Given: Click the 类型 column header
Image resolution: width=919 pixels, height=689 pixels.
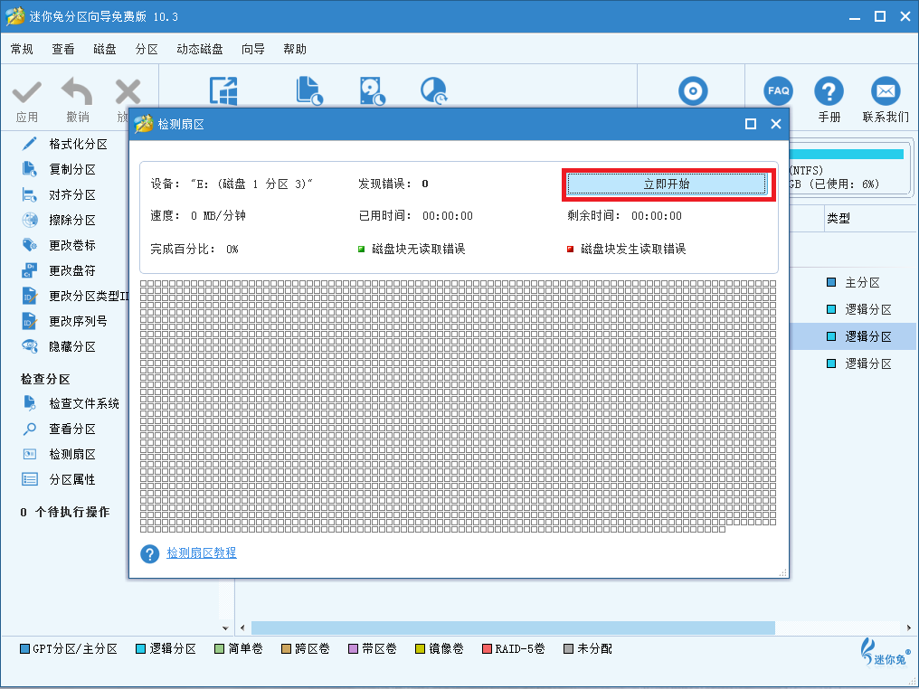Looking at the screenshot, I should pos(838,219).
